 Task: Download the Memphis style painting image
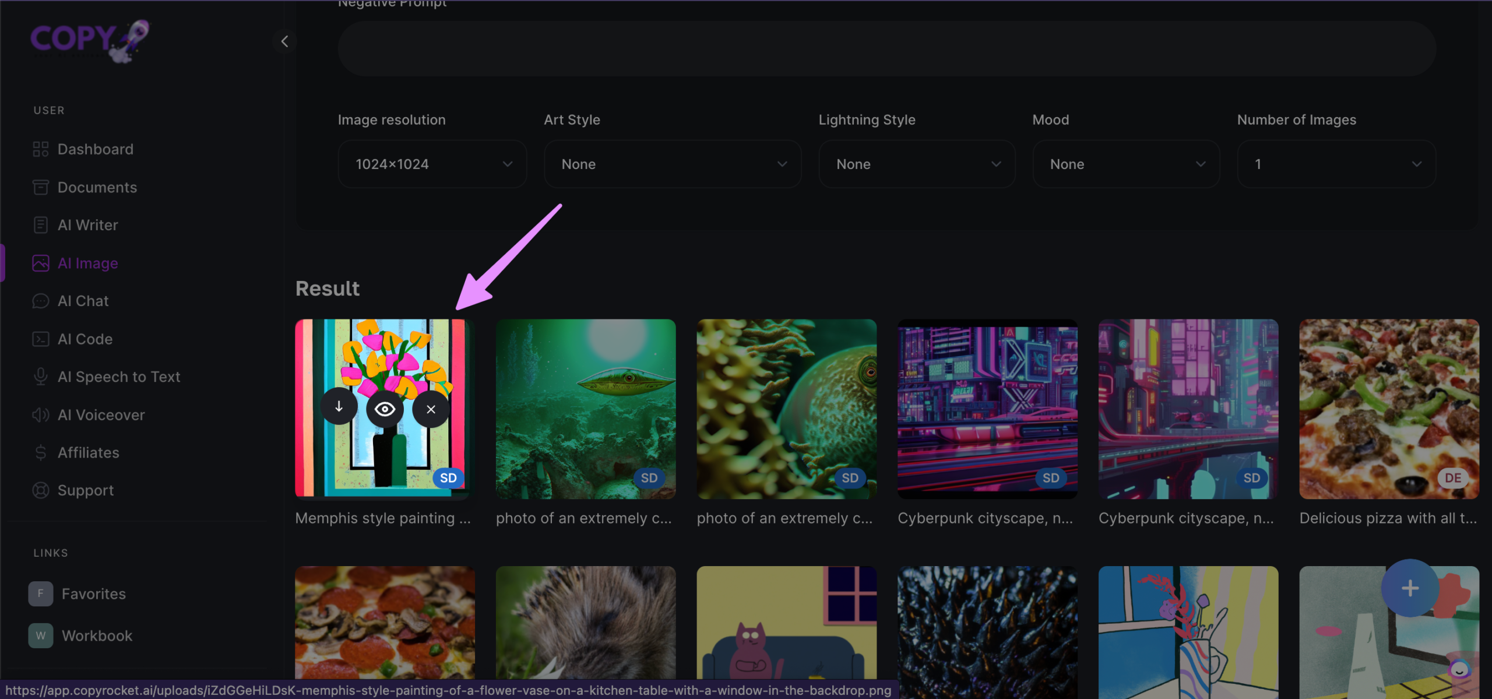pyautogui.click(x=339, y=408)
